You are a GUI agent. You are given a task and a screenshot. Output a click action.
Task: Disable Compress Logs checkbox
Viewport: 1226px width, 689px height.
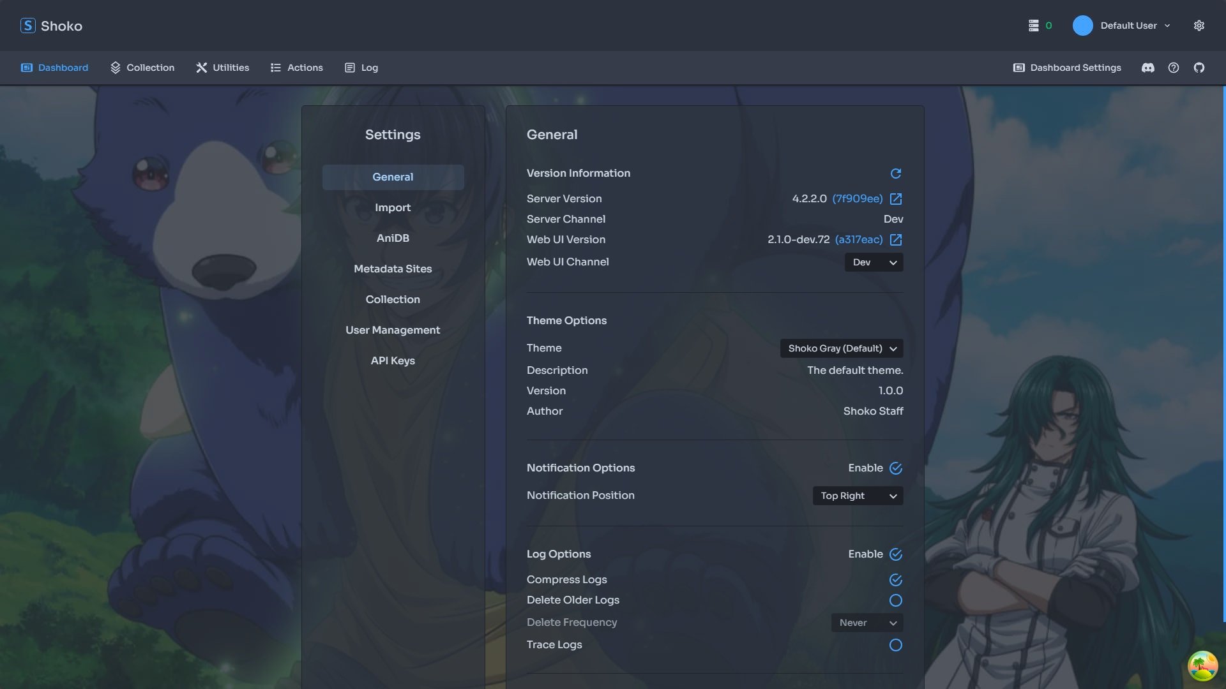pyautogui.click(x=896, y=580)
